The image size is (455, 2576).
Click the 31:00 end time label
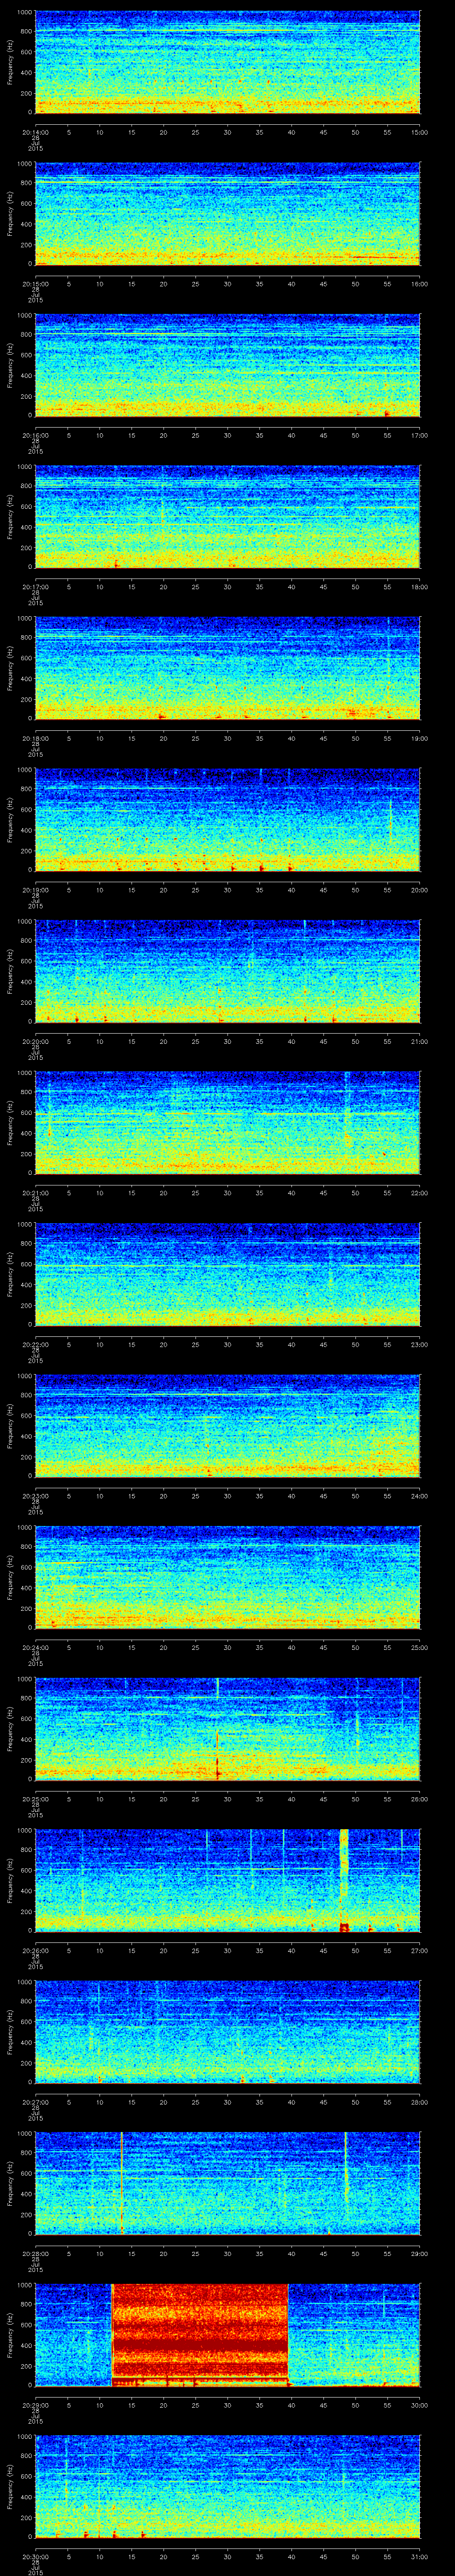pos(420,2556)
